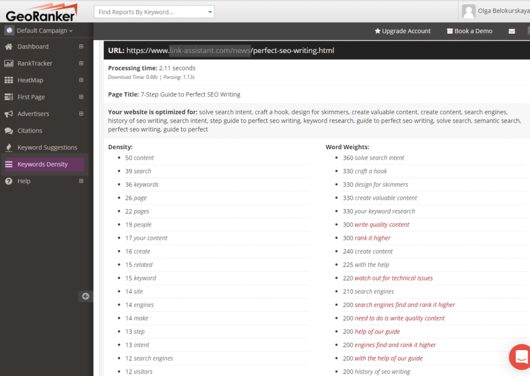Click the Citations speech bubbles icon
Viewport: 530px width, 376px height.
9,130
